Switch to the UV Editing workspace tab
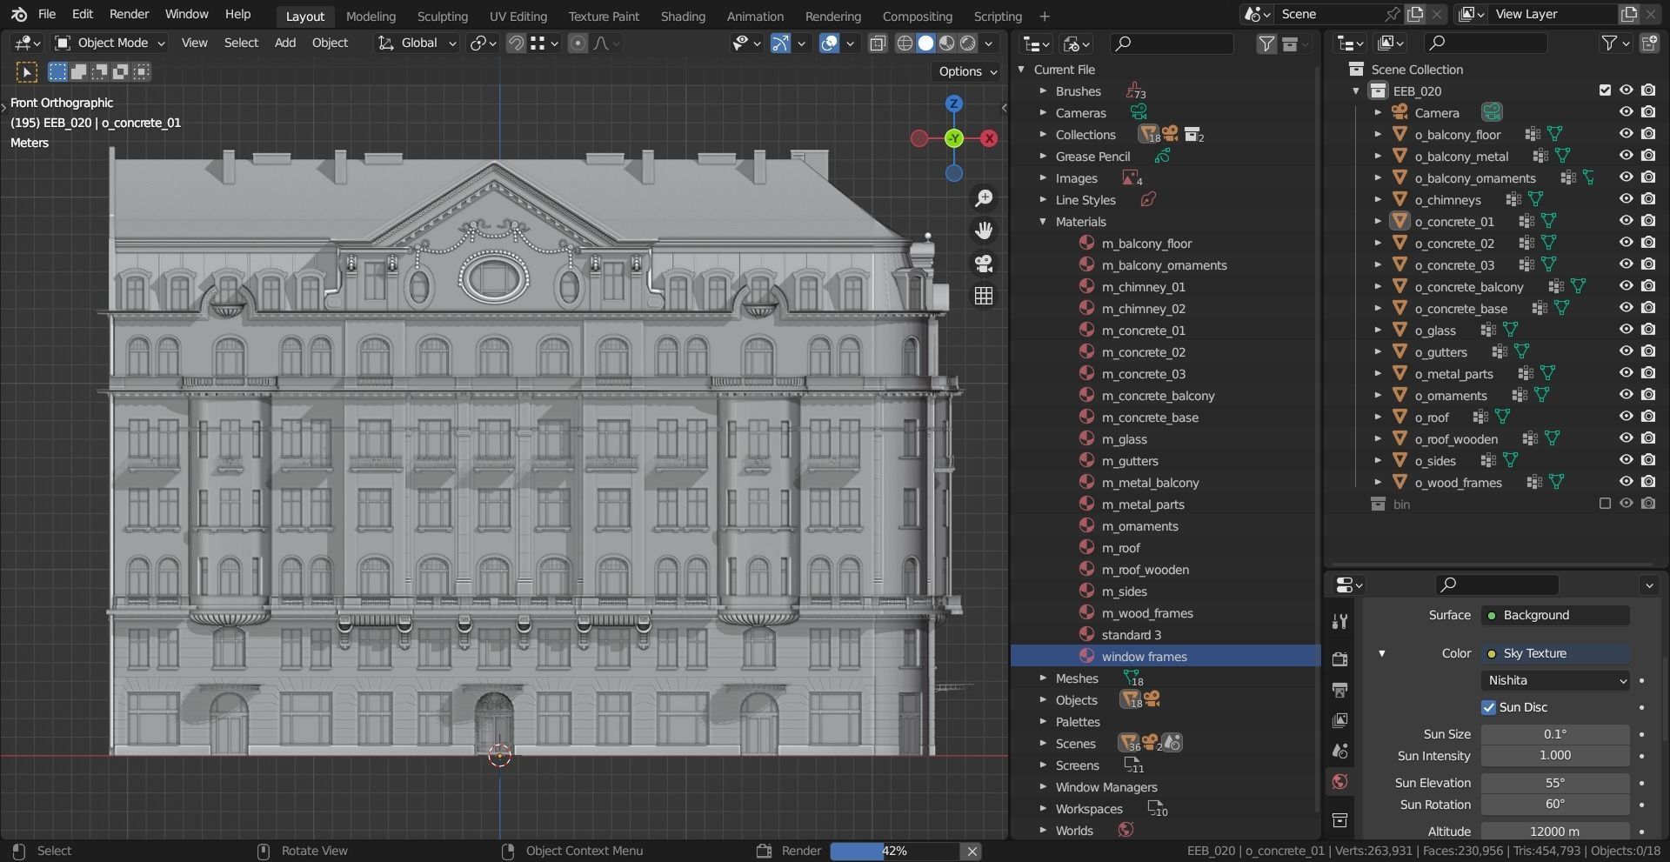This screenshot has width=1670, height=862. pos(518,16)
